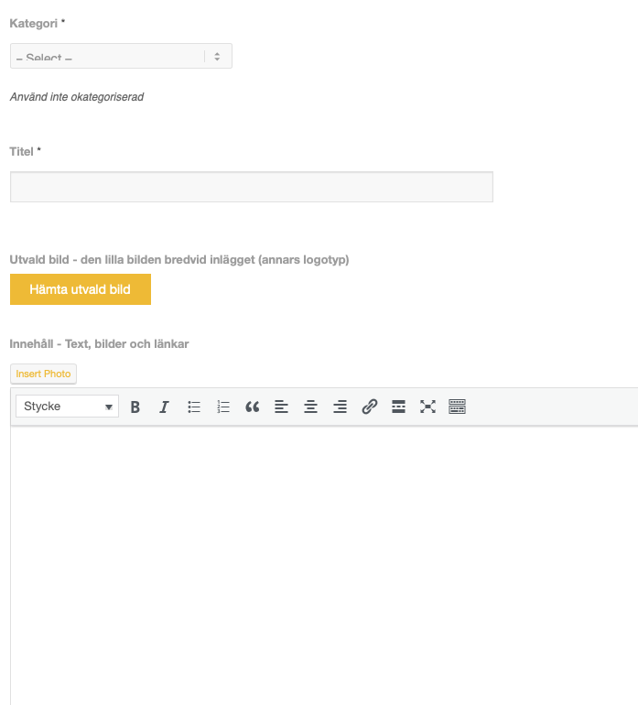Screen dimensions: 638x705
Task: Align text to the left
Action: tap(282, 407)
